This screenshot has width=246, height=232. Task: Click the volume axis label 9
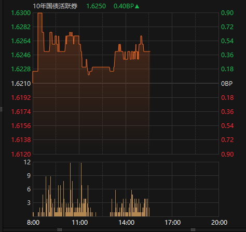[29, 176]
